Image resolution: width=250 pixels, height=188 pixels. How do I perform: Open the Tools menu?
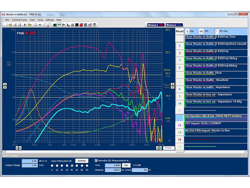[41, 20]
